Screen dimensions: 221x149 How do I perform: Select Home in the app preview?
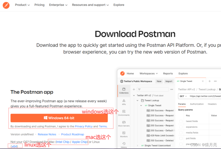130,73
